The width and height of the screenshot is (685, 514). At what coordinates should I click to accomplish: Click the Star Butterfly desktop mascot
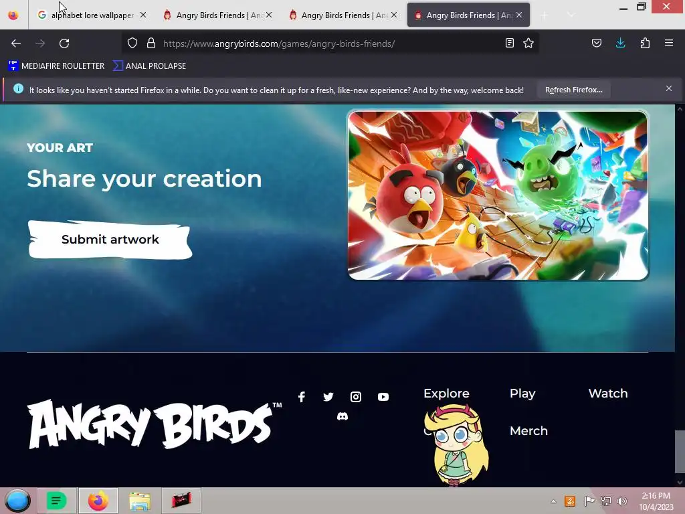456,445
